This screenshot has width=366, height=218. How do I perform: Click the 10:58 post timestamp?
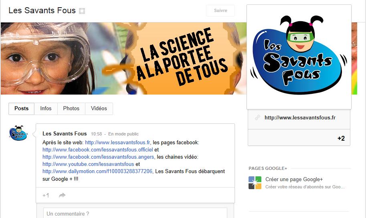coord(96,134)
